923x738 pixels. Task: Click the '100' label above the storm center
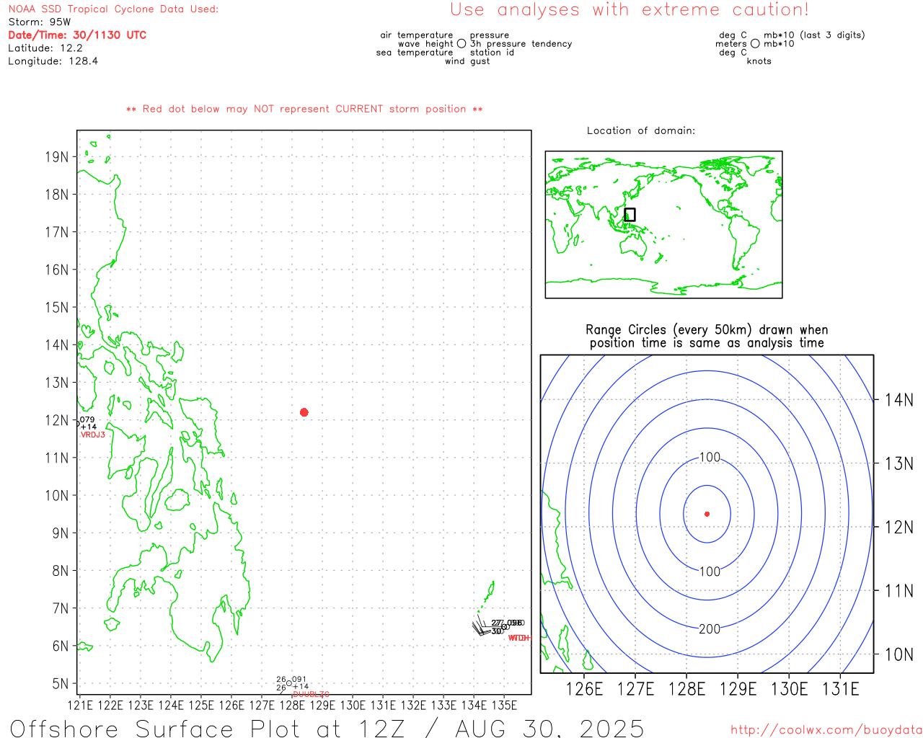[x=710, y=458]
